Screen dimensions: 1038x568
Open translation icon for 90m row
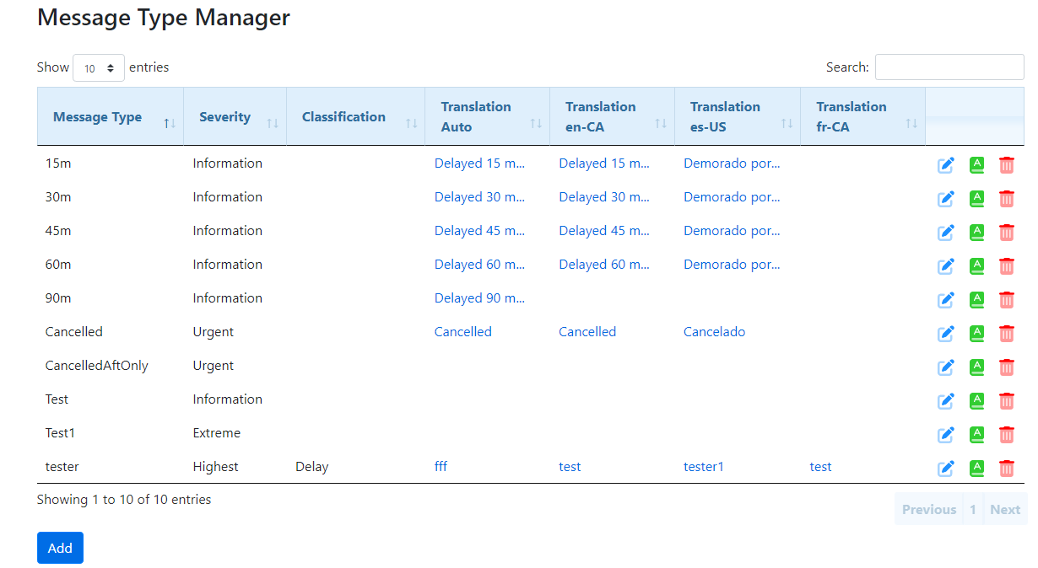click(x=976, y=300)
